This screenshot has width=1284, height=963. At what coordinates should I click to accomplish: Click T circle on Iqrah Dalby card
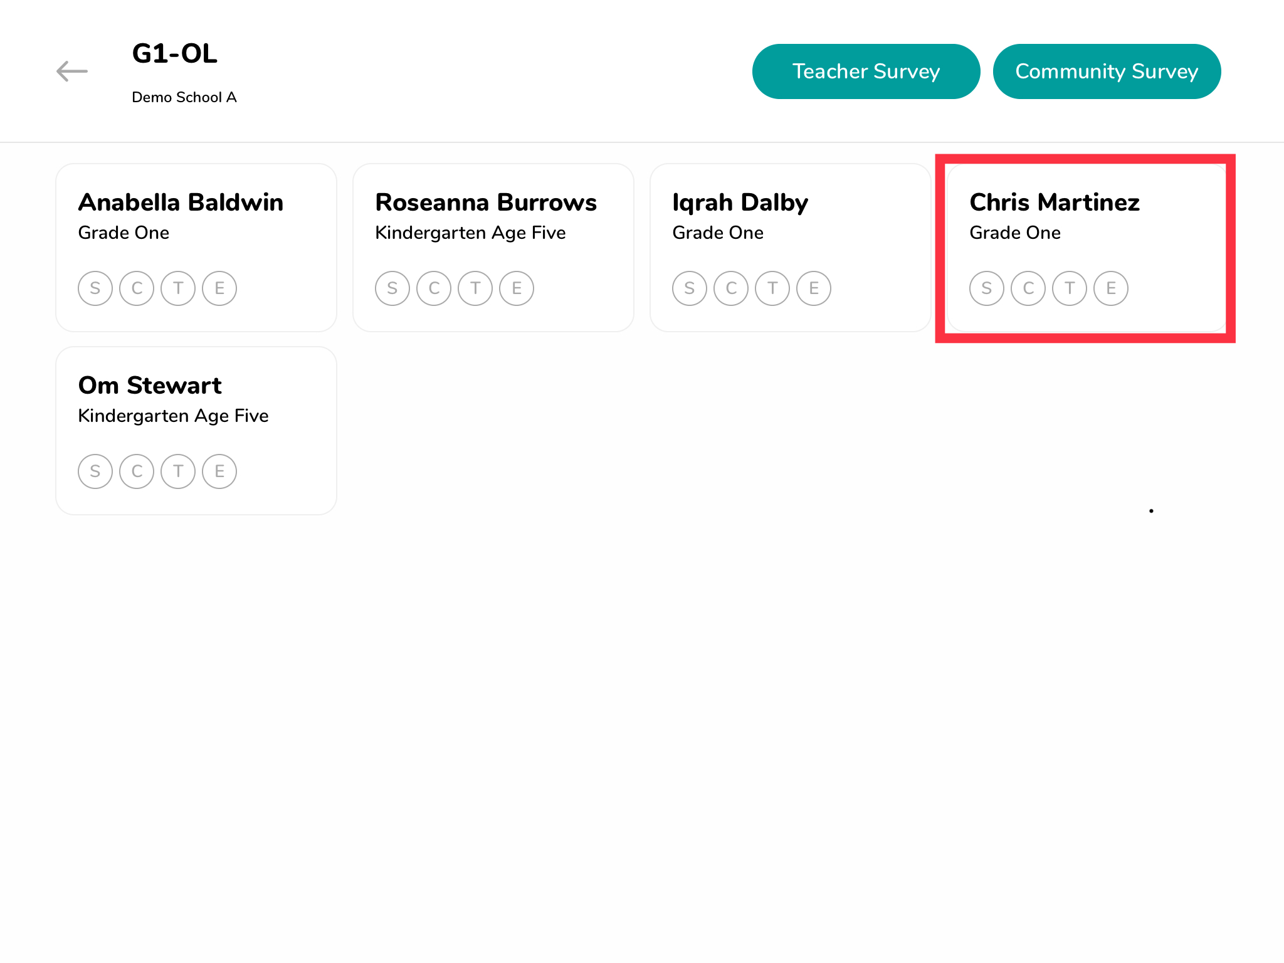(x=772, y=288)
